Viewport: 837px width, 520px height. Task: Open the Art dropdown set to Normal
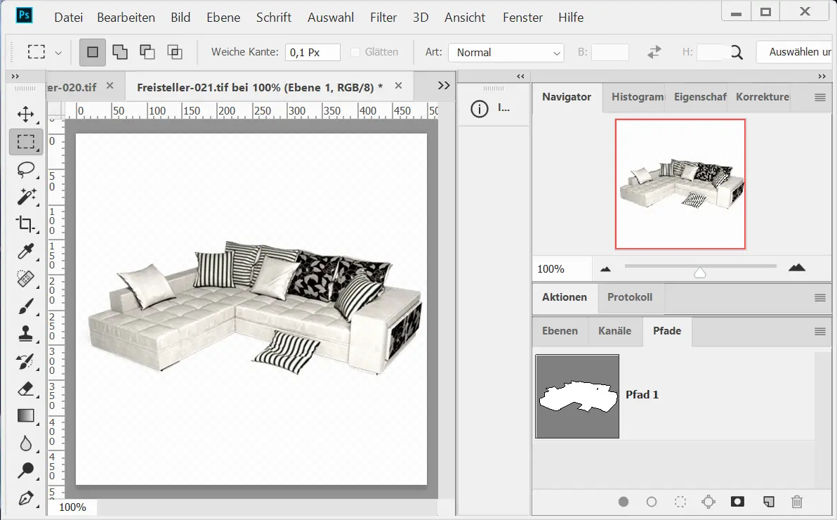coord(506,53)
